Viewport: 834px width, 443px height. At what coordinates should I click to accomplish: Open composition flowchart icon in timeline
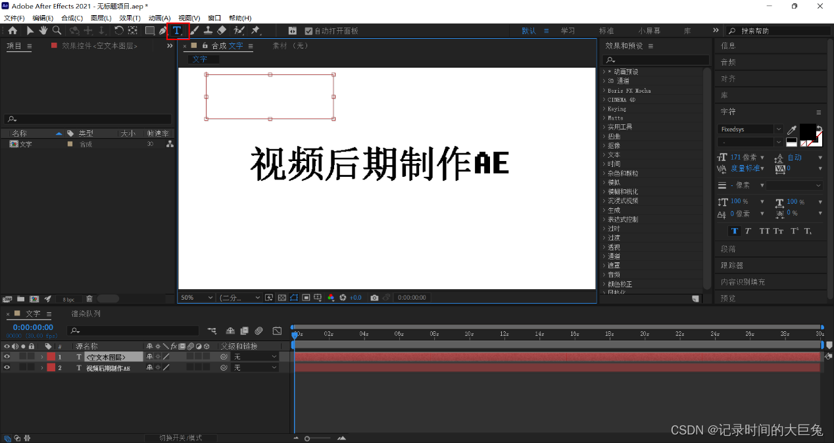click(x=212, y=331)
